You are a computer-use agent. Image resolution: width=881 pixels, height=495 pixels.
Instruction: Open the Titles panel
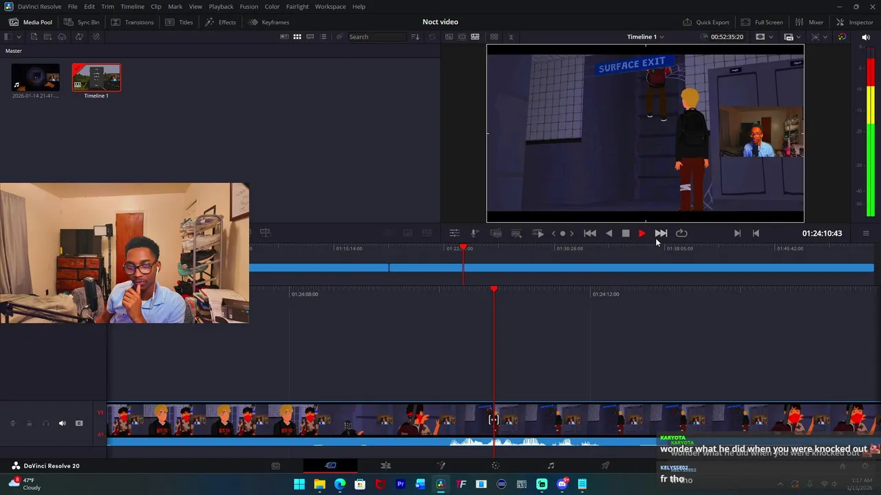click(179, 22)
